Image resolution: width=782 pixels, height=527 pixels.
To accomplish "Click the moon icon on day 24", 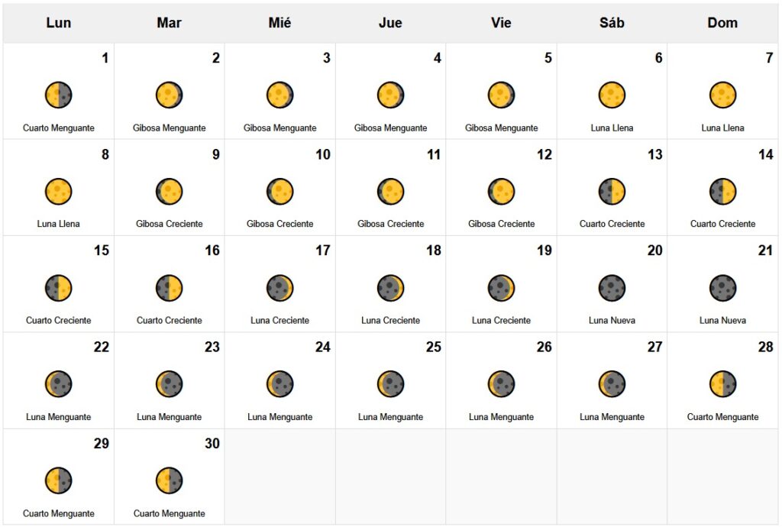I will pyautogui.click(x=280, y=384).
